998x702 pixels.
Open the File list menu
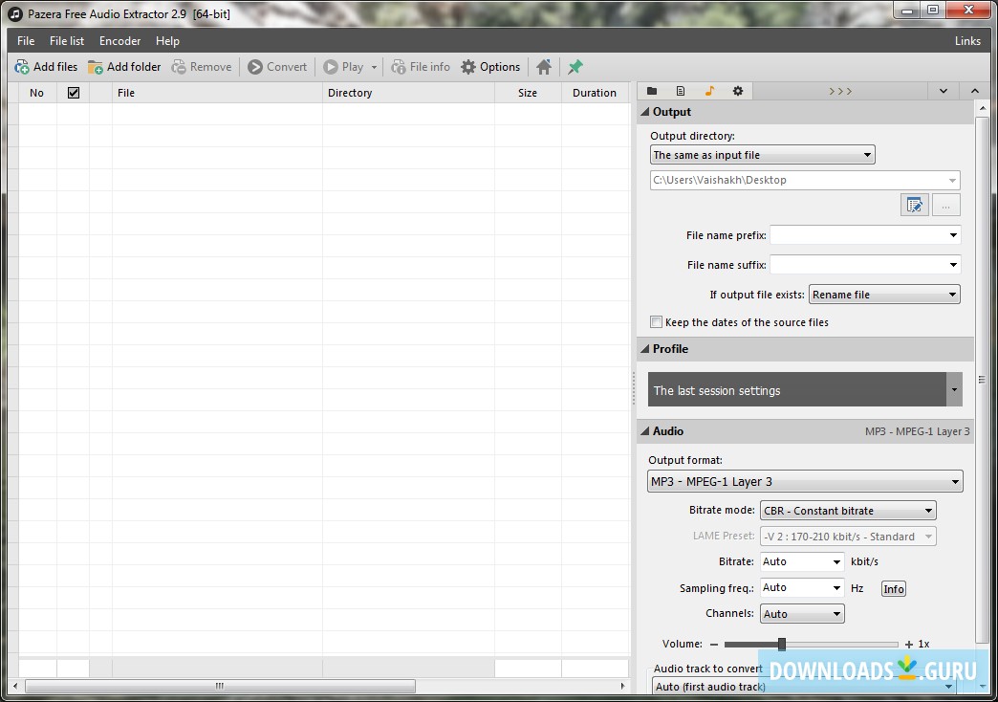pos(67,41)
